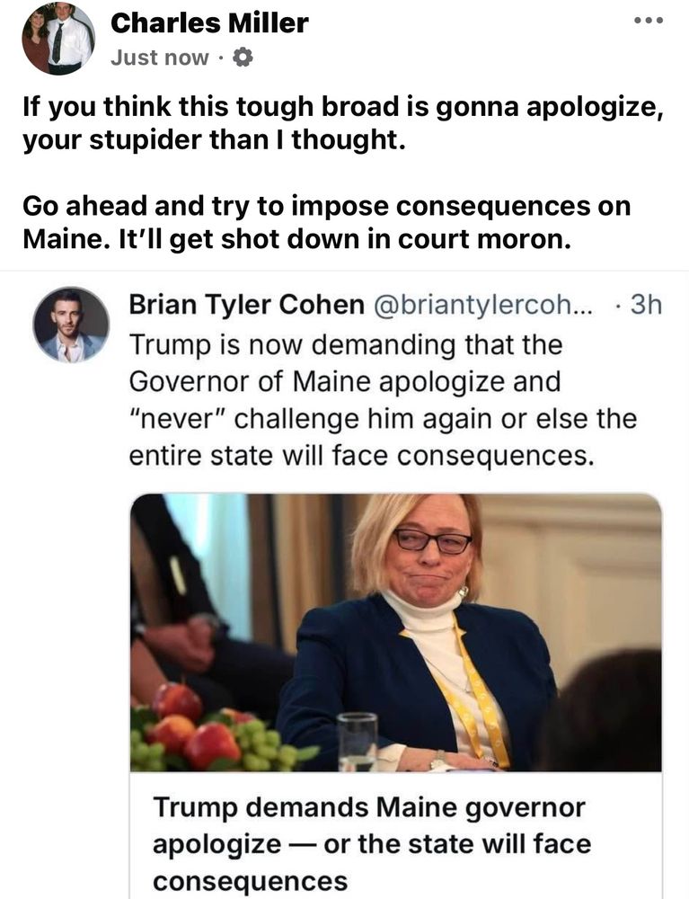The width and height of the screenshot is (689, 899).
Task: Click the "Go ahead and try" paragraph
Action: pos(327,224)
